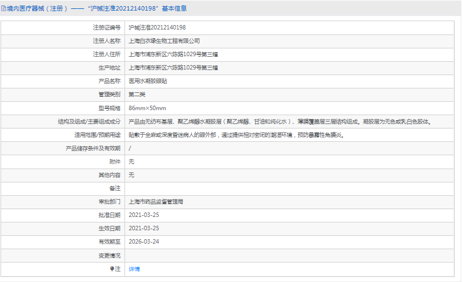Click management category value 第二类
Screen dimensions: 463x282
[137, 94]
